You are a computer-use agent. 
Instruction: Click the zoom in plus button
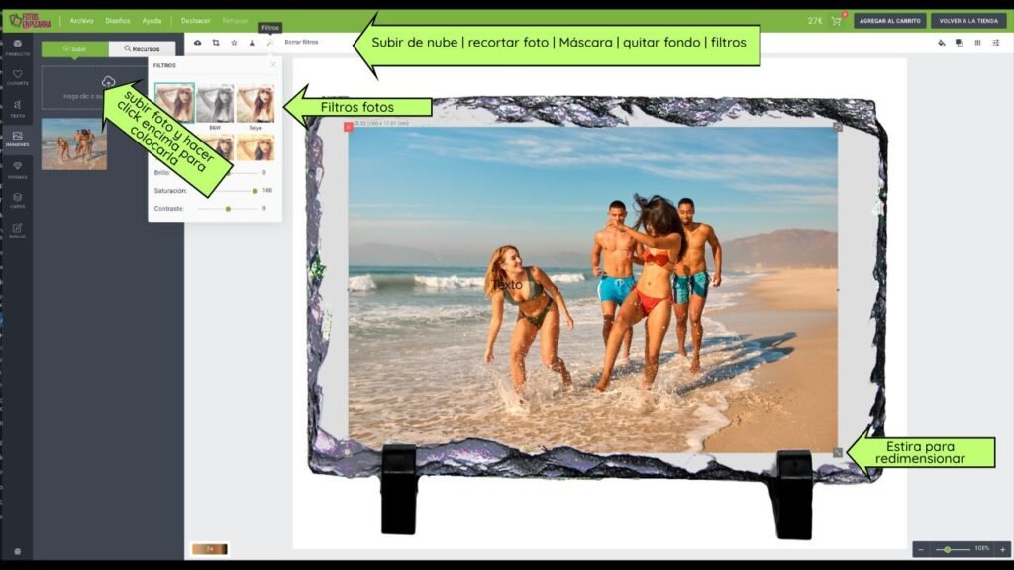(1001, 549)
